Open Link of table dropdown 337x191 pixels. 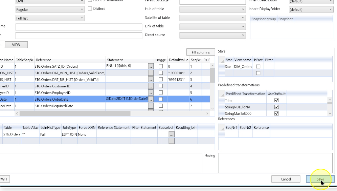click(212, 26)
